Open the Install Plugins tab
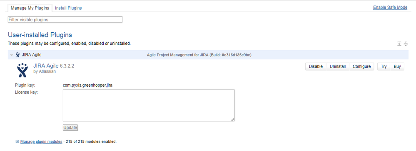The width and height of the screenshot is (416, 151). [x=68, y=8]
